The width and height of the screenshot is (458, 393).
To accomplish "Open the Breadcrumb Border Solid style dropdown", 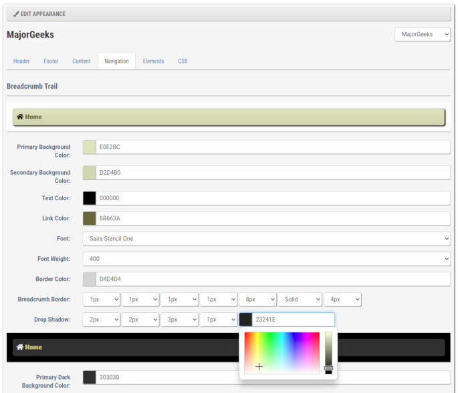I will pos(300,300).
